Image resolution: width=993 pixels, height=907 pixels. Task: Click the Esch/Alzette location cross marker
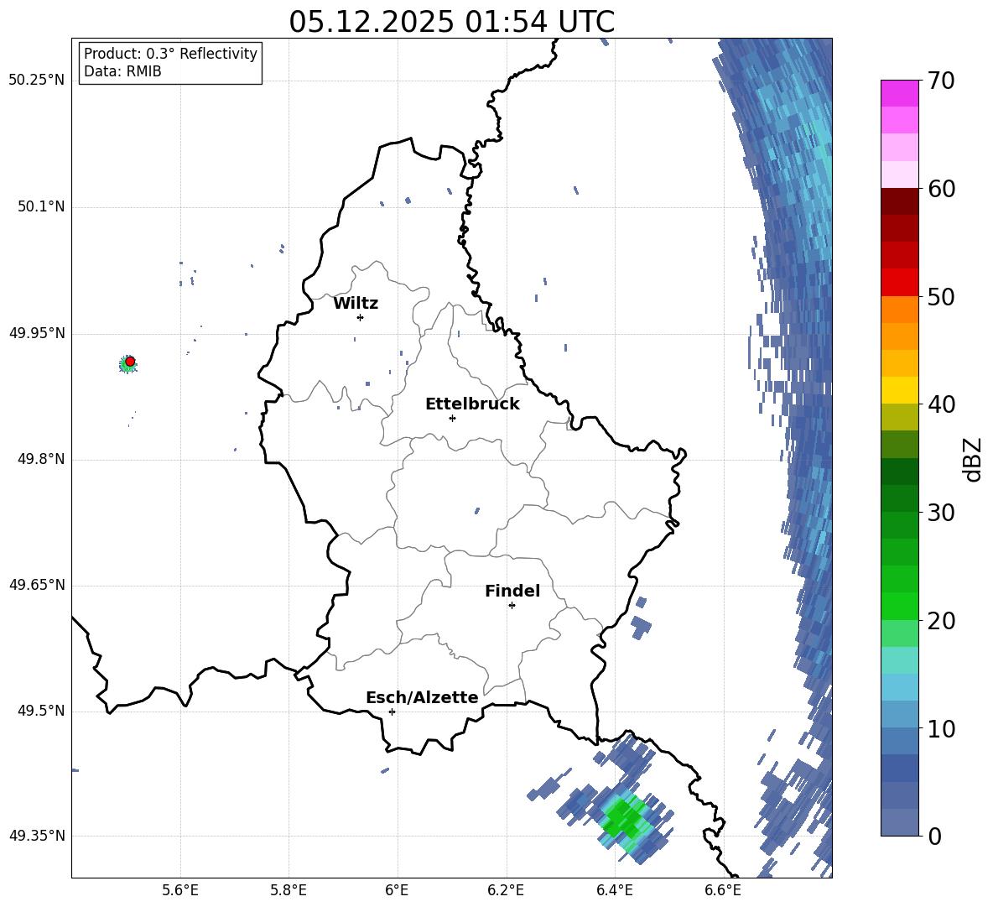[x=392, y=712]
